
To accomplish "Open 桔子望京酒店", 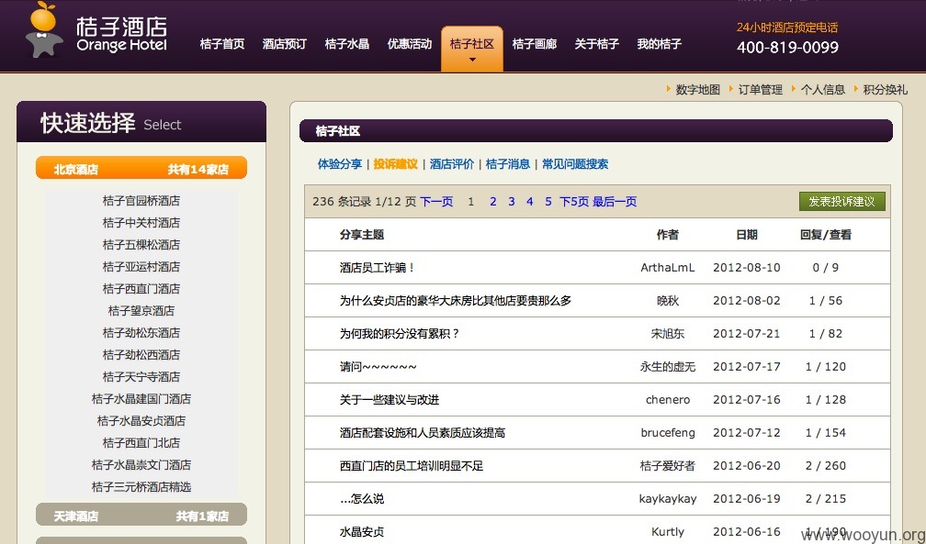I will (x=141, y=310).
